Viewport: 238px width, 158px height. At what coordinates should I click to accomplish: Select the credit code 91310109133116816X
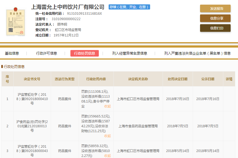click(84, 14)
